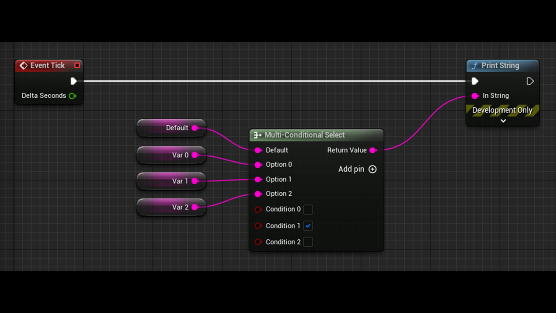Enable the Condition 0 checkbox
Screen dimensions: 556x313
[x=308, y=210]
